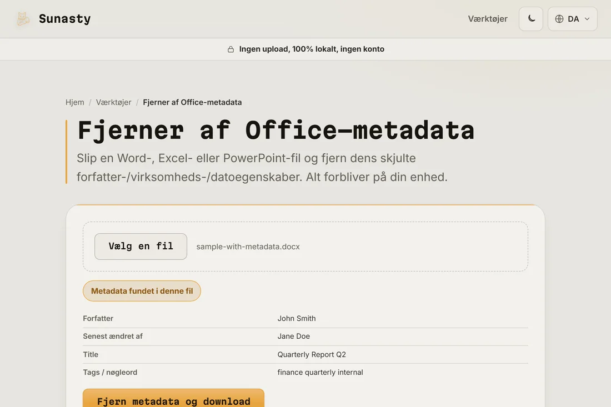Select the John Smith author value
Image resolution: width=611 pixels, height=407 pixels.
pos(297,318)
